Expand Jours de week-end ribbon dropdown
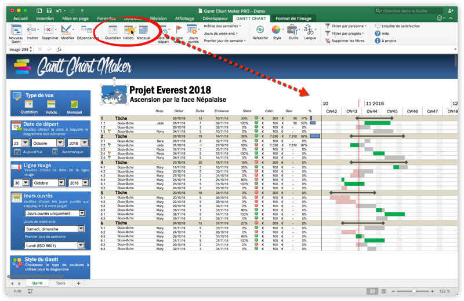 click(221, 34)
